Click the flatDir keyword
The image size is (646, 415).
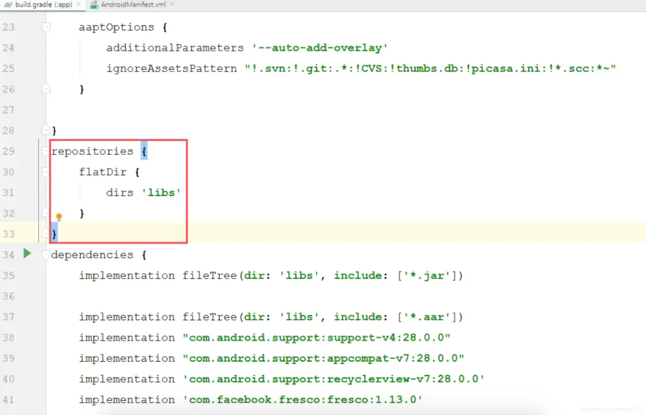tap(103, 172)
